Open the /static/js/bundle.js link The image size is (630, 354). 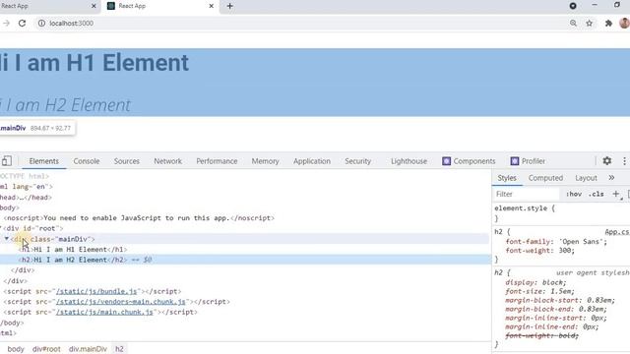pos(96,291)
